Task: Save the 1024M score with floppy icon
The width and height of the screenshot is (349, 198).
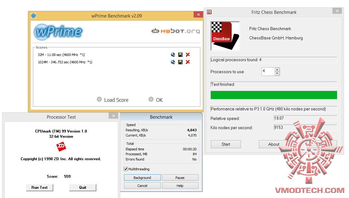Action: click(x=180, y=62)
